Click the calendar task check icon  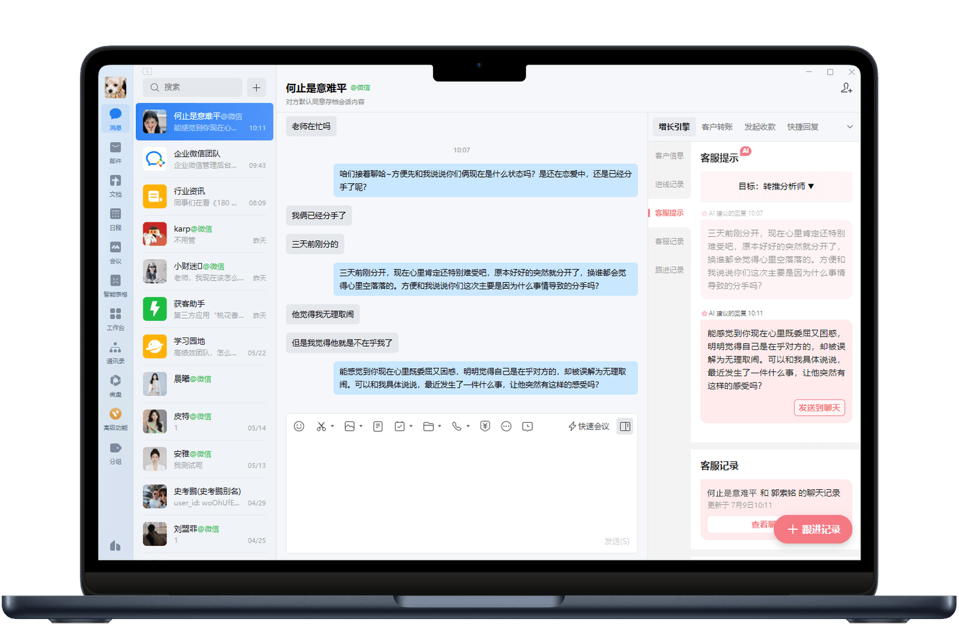(x=400, y=426)
